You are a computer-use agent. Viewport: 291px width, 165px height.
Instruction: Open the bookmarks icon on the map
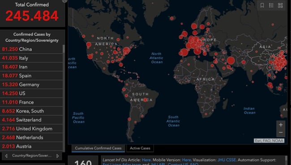(262, 5)
